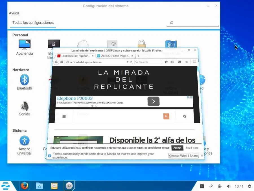The width and height of the screenshot is (254, 191).
Task: Open battery indicator in system tray
Action: click(220, 186)
